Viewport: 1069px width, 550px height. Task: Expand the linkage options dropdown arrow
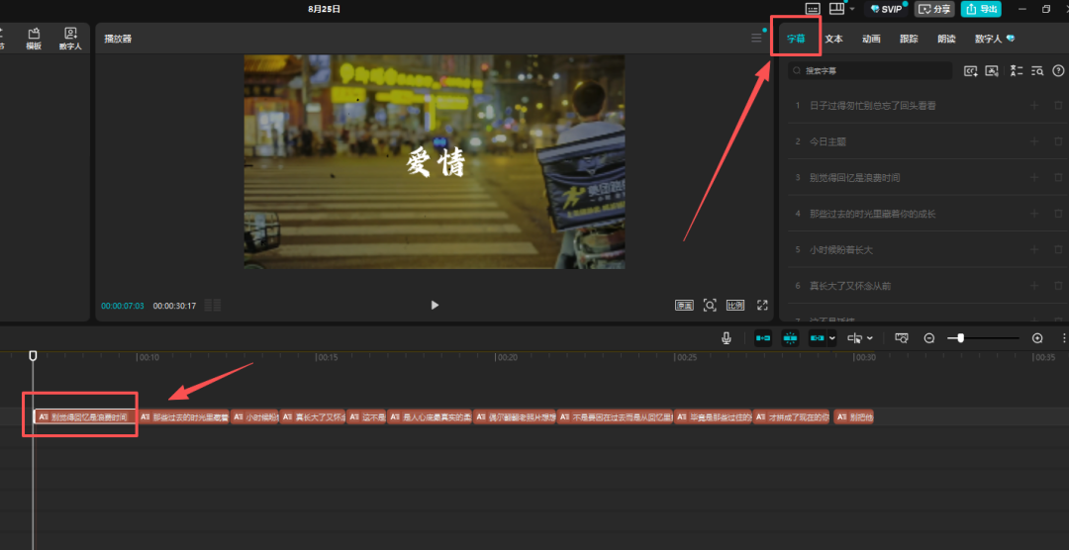[832, 338]
